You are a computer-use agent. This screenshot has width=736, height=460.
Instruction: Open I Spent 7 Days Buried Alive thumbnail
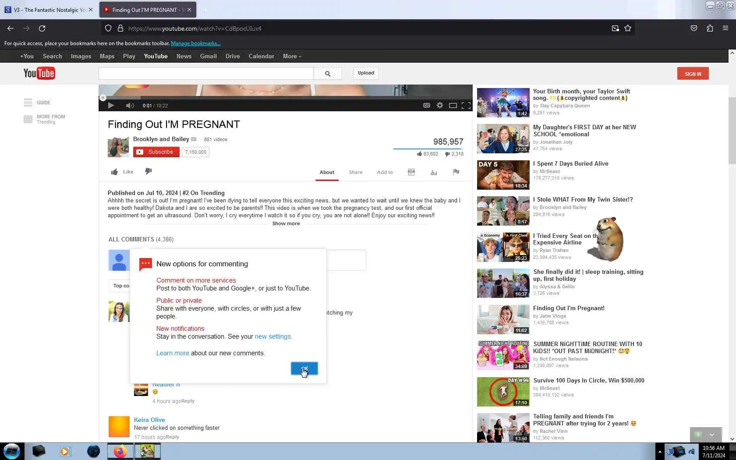pyautogui.click(x=503, y=175)
